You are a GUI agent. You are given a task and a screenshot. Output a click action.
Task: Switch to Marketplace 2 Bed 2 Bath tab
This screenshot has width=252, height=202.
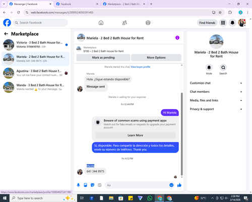tap(124, 4)
